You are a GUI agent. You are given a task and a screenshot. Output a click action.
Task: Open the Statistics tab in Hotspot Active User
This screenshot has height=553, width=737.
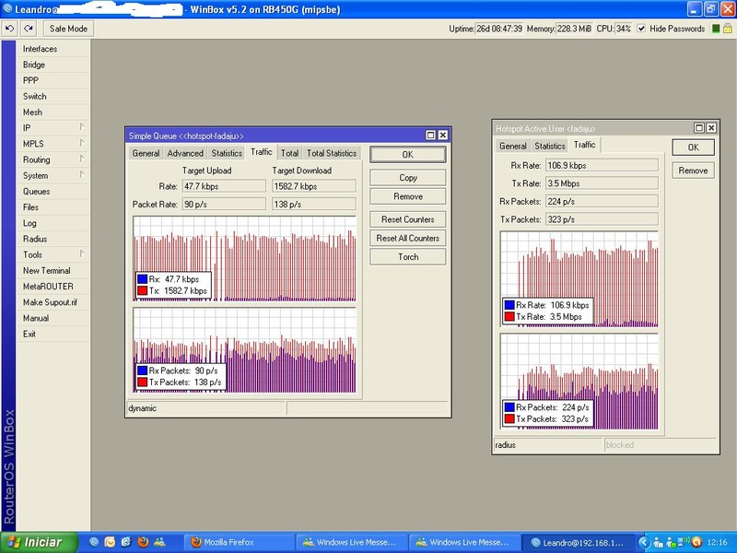click(550, 146)
